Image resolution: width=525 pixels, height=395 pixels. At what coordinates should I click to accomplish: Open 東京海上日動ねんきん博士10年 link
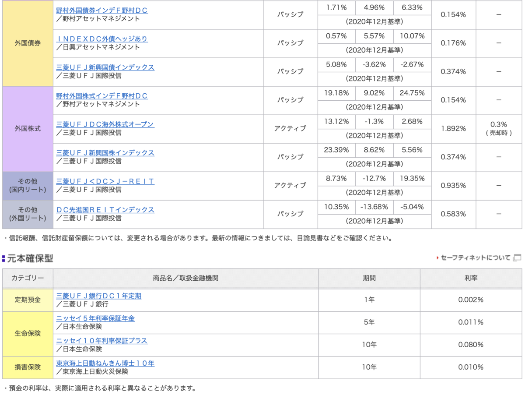105,363
